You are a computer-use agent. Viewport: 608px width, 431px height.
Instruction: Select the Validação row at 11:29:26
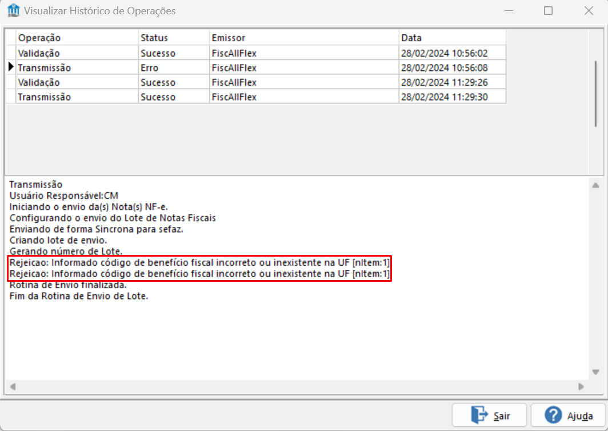257,82
